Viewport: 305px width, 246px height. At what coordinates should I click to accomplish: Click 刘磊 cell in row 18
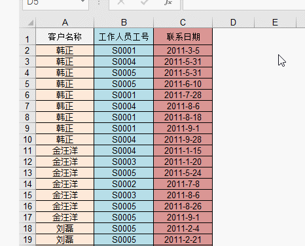tap(65, 228)
